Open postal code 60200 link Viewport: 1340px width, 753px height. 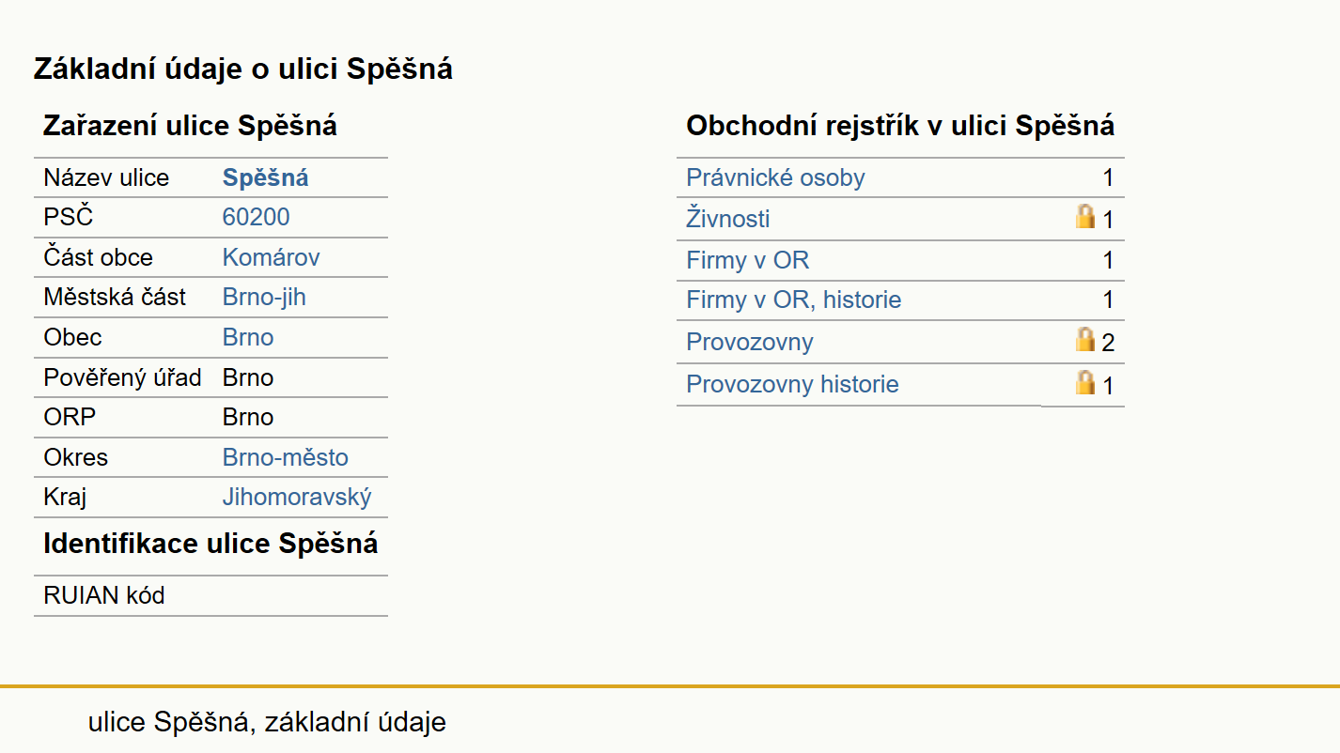click(x=257, y=218)
